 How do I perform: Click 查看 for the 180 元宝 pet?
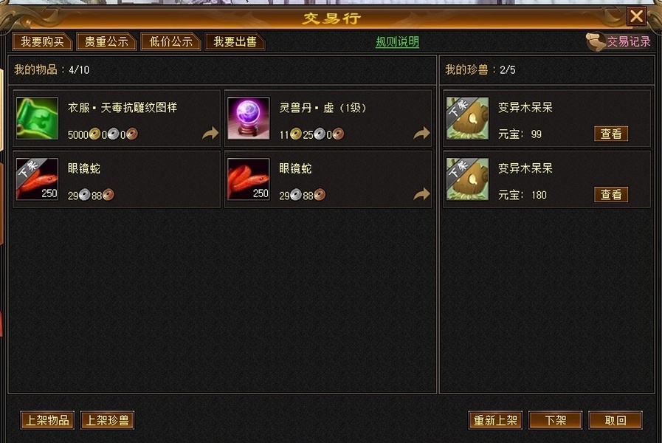[x=611, y=195]
